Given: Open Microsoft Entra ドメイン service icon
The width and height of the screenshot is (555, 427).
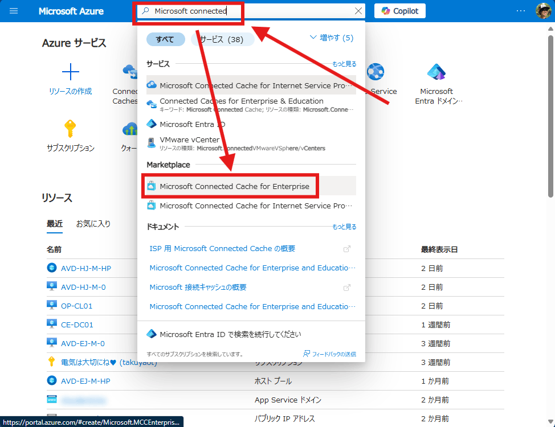Looking at the screenshot, I should tap(436, 72).
